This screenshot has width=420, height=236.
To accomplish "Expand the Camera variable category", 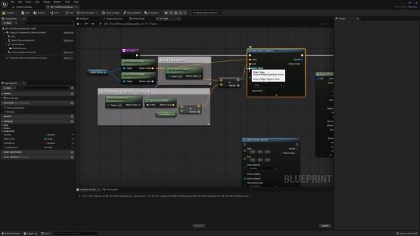I will (x=2, y=128).
